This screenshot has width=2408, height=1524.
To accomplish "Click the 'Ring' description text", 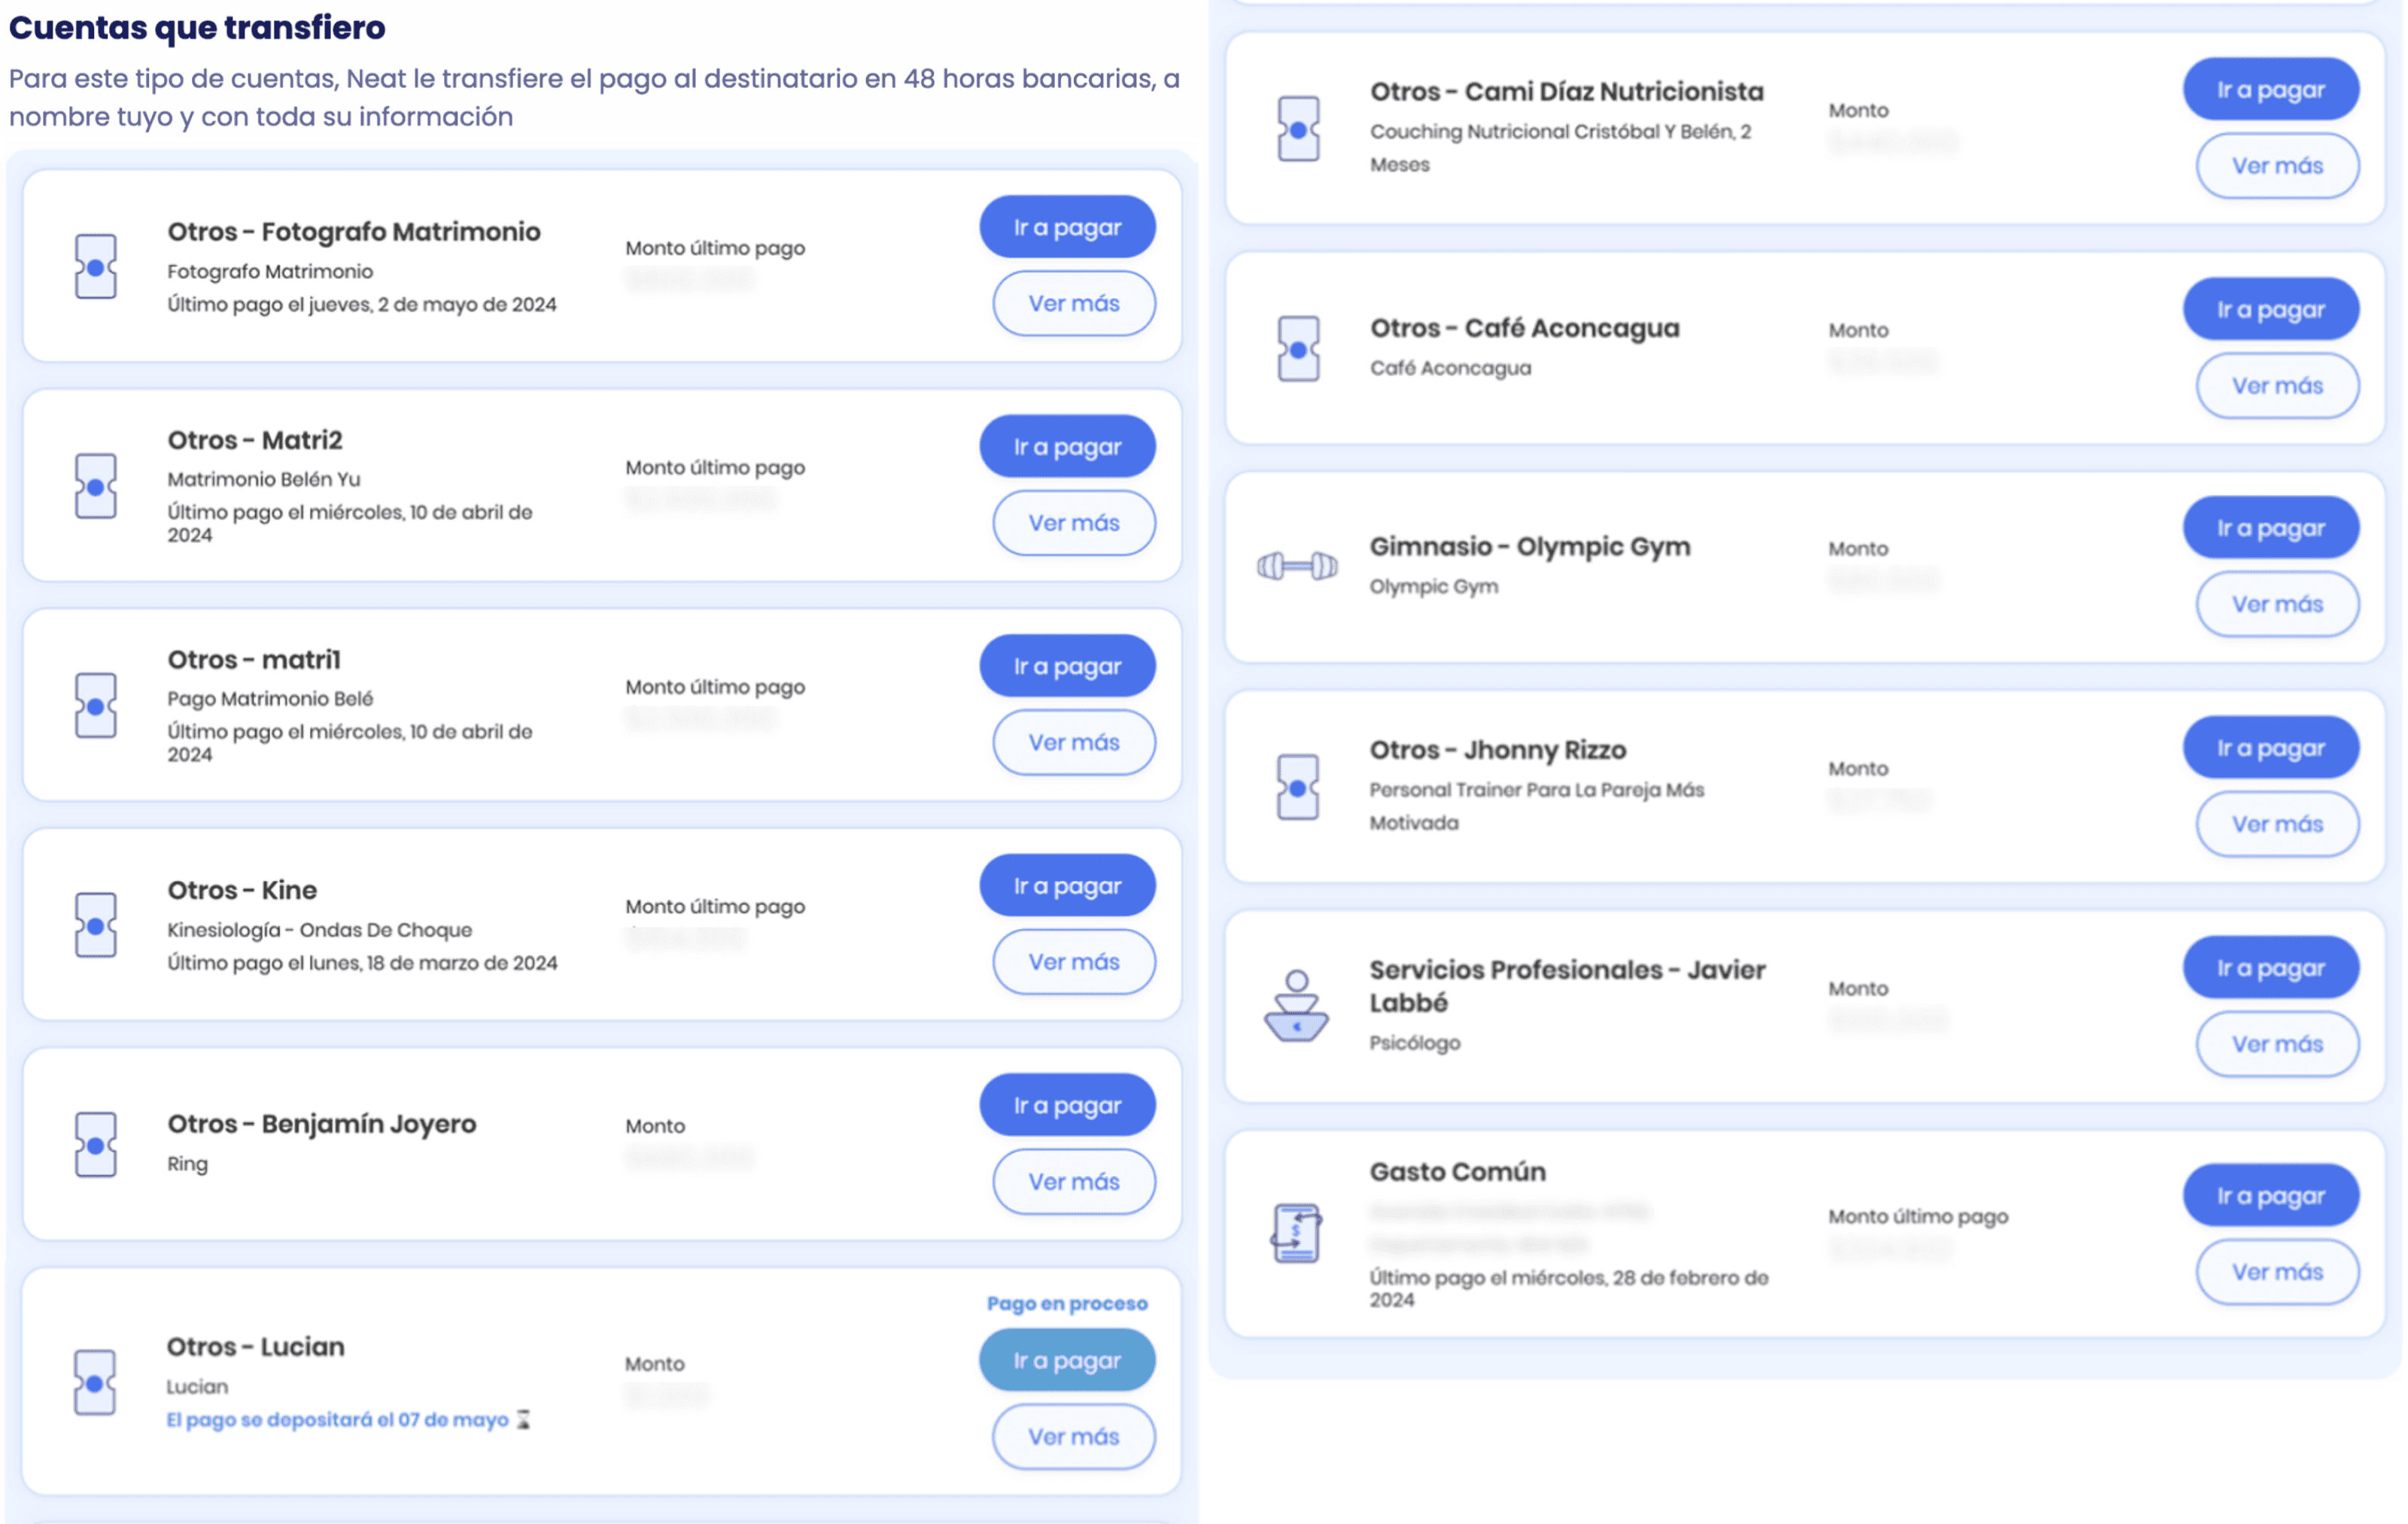I will 188,1163.
